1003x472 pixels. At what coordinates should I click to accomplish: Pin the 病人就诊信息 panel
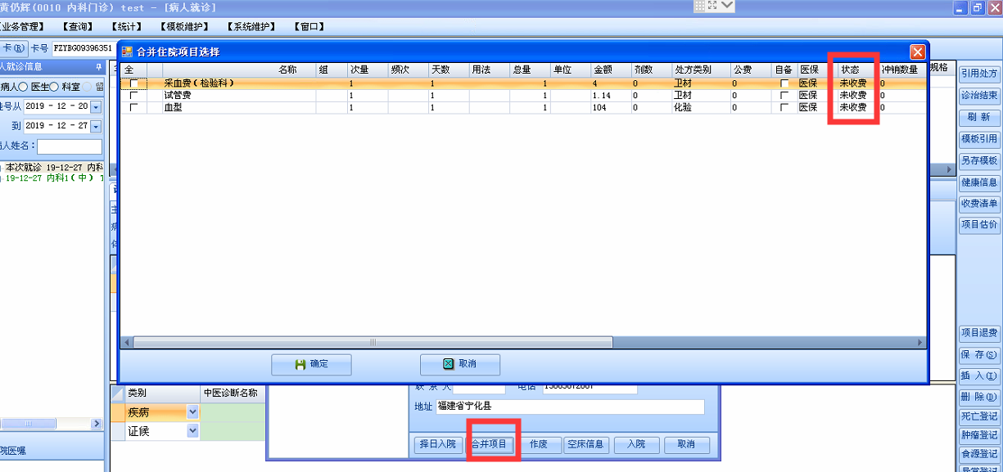point(98,67)
